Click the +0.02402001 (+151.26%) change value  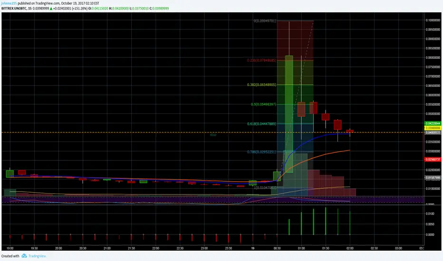[70, 9]
